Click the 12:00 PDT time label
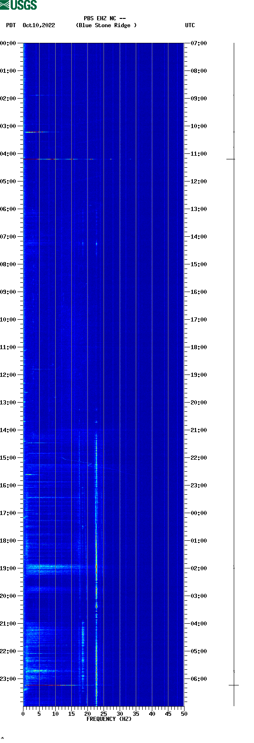Screen dimensions: 254x743 pos(8,374)
